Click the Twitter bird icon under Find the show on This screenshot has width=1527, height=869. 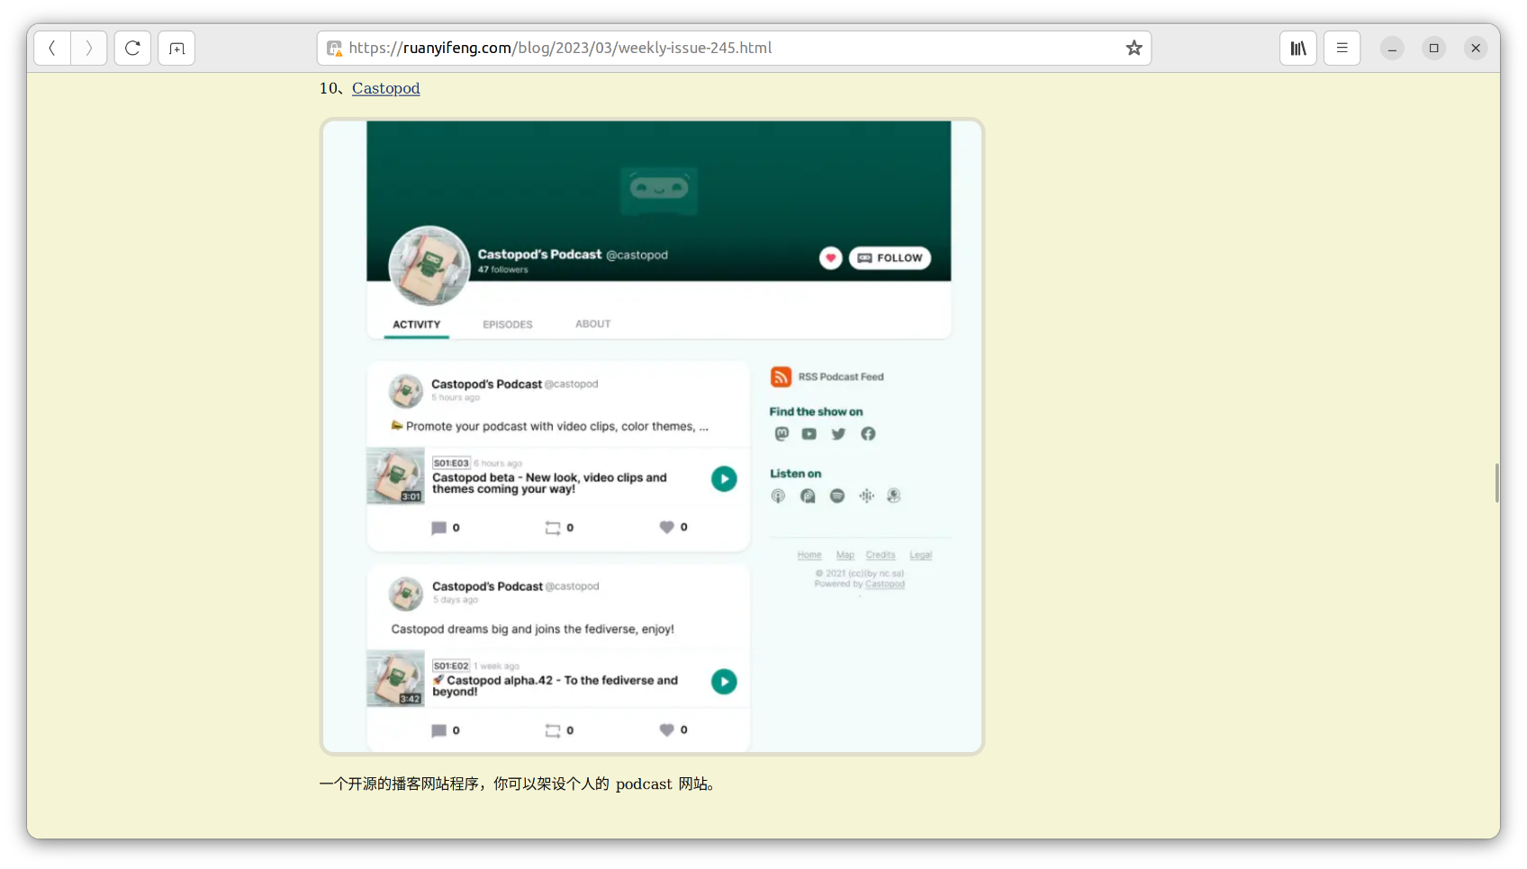(838, 434)
